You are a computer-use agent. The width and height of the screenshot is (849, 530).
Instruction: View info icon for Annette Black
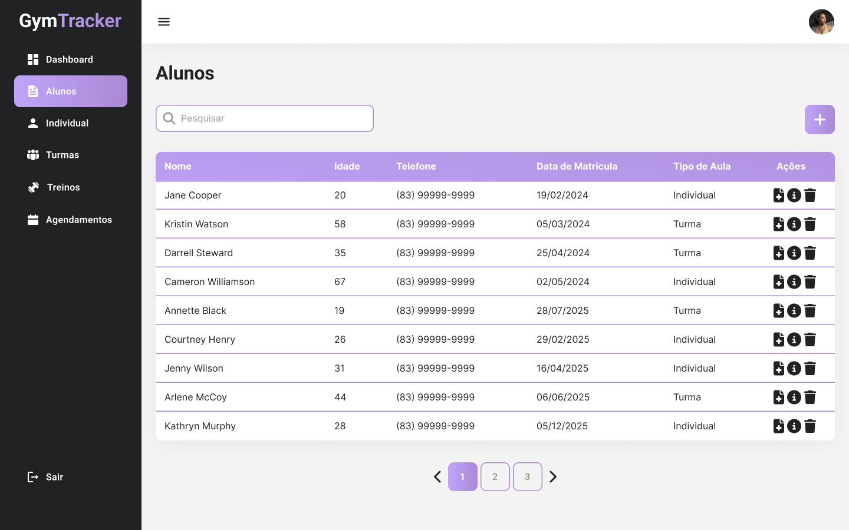click(794, 311)
